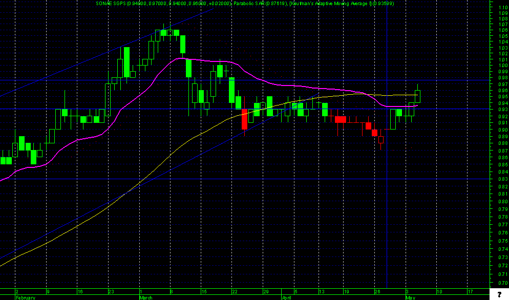Click the 1.10 price scale label

[x=503, y=7]
